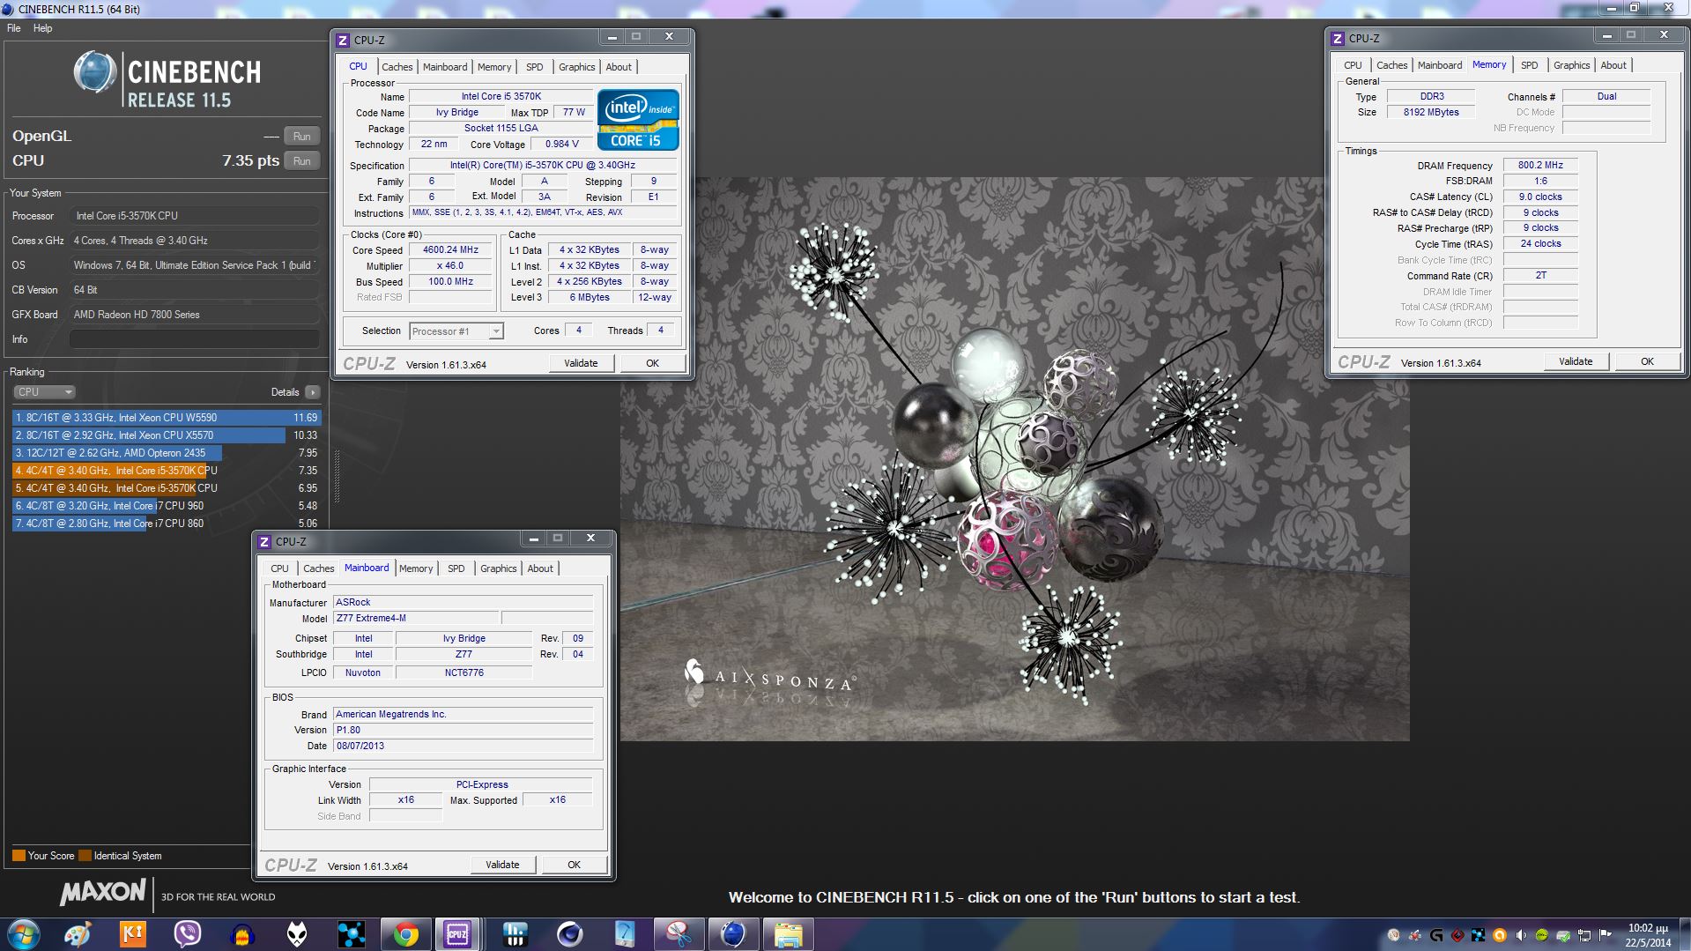Viewport: 1691px width, 951px height.
Task: Click the taskbar clock showing 10:02
Action: click(1648, 935)
